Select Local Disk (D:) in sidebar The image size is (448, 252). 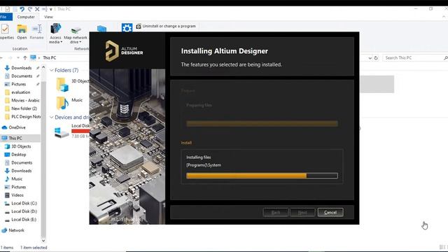coord(24,211)
